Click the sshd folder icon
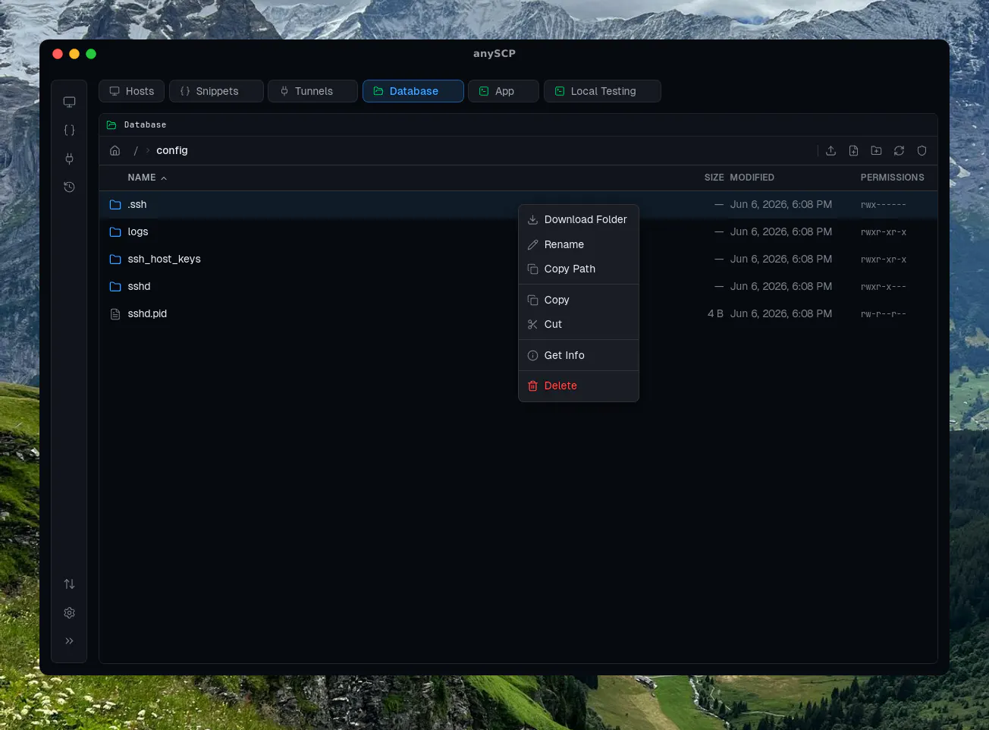The width and height of the screenshot is (989, 730). coord(115,287)
